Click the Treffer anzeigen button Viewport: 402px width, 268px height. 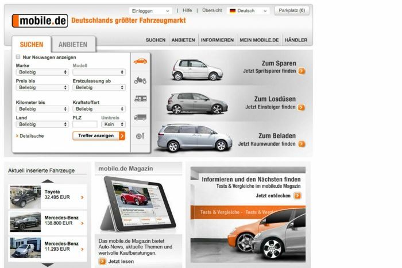(x=99, y=136)
